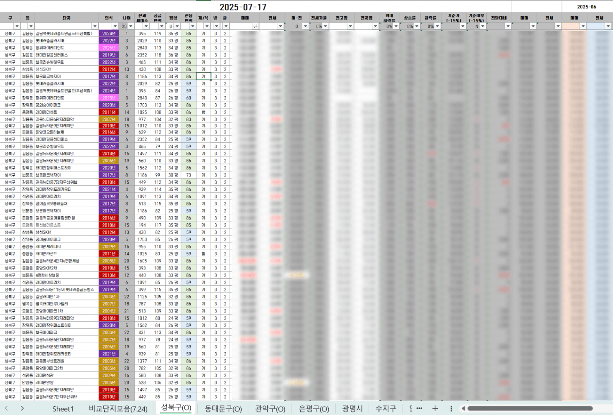Image resolution: width=613 pixels, height=415 pixels.
Task: Open the 평형 column filter dropdown
Action: click(x=177, y=26)
